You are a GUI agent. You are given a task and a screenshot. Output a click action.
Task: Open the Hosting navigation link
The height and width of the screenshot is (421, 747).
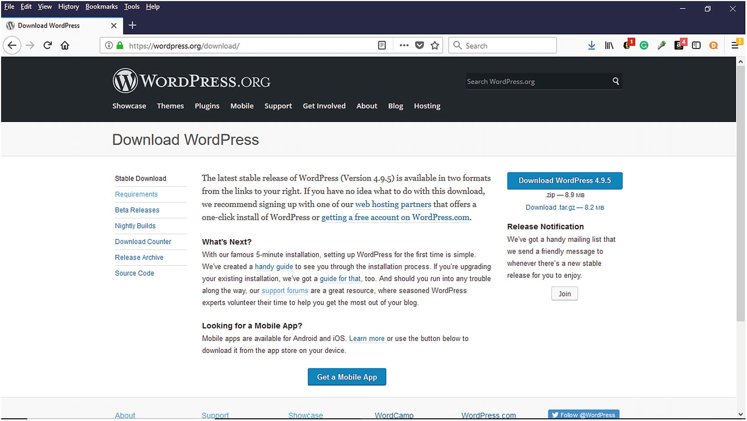(x=427, y=106)
